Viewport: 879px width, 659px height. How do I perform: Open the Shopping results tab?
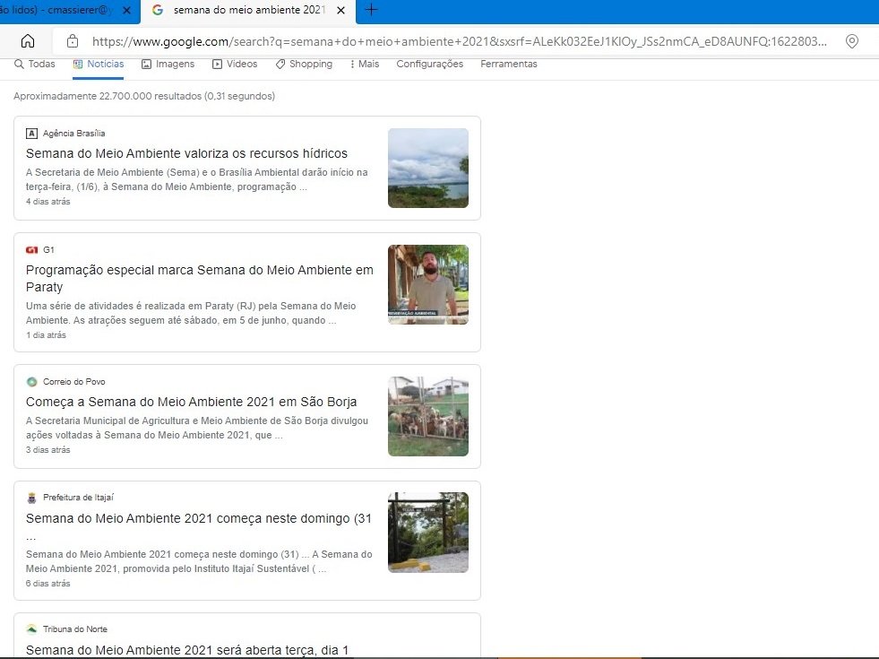304,64
